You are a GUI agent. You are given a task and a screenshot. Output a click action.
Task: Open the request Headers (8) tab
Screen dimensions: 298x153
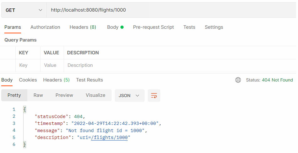pyautogui.click(x=83, y=27)
